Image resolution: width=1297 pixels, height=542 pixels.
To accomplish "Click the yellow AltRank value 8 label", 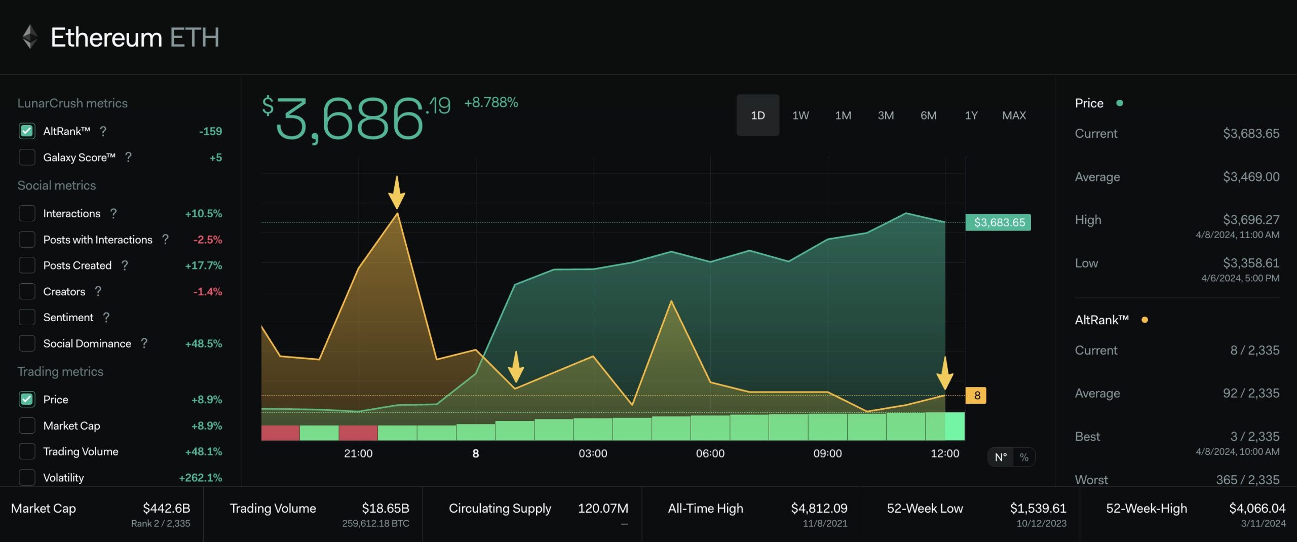I will pyautogui.click(x=976, y=396).
